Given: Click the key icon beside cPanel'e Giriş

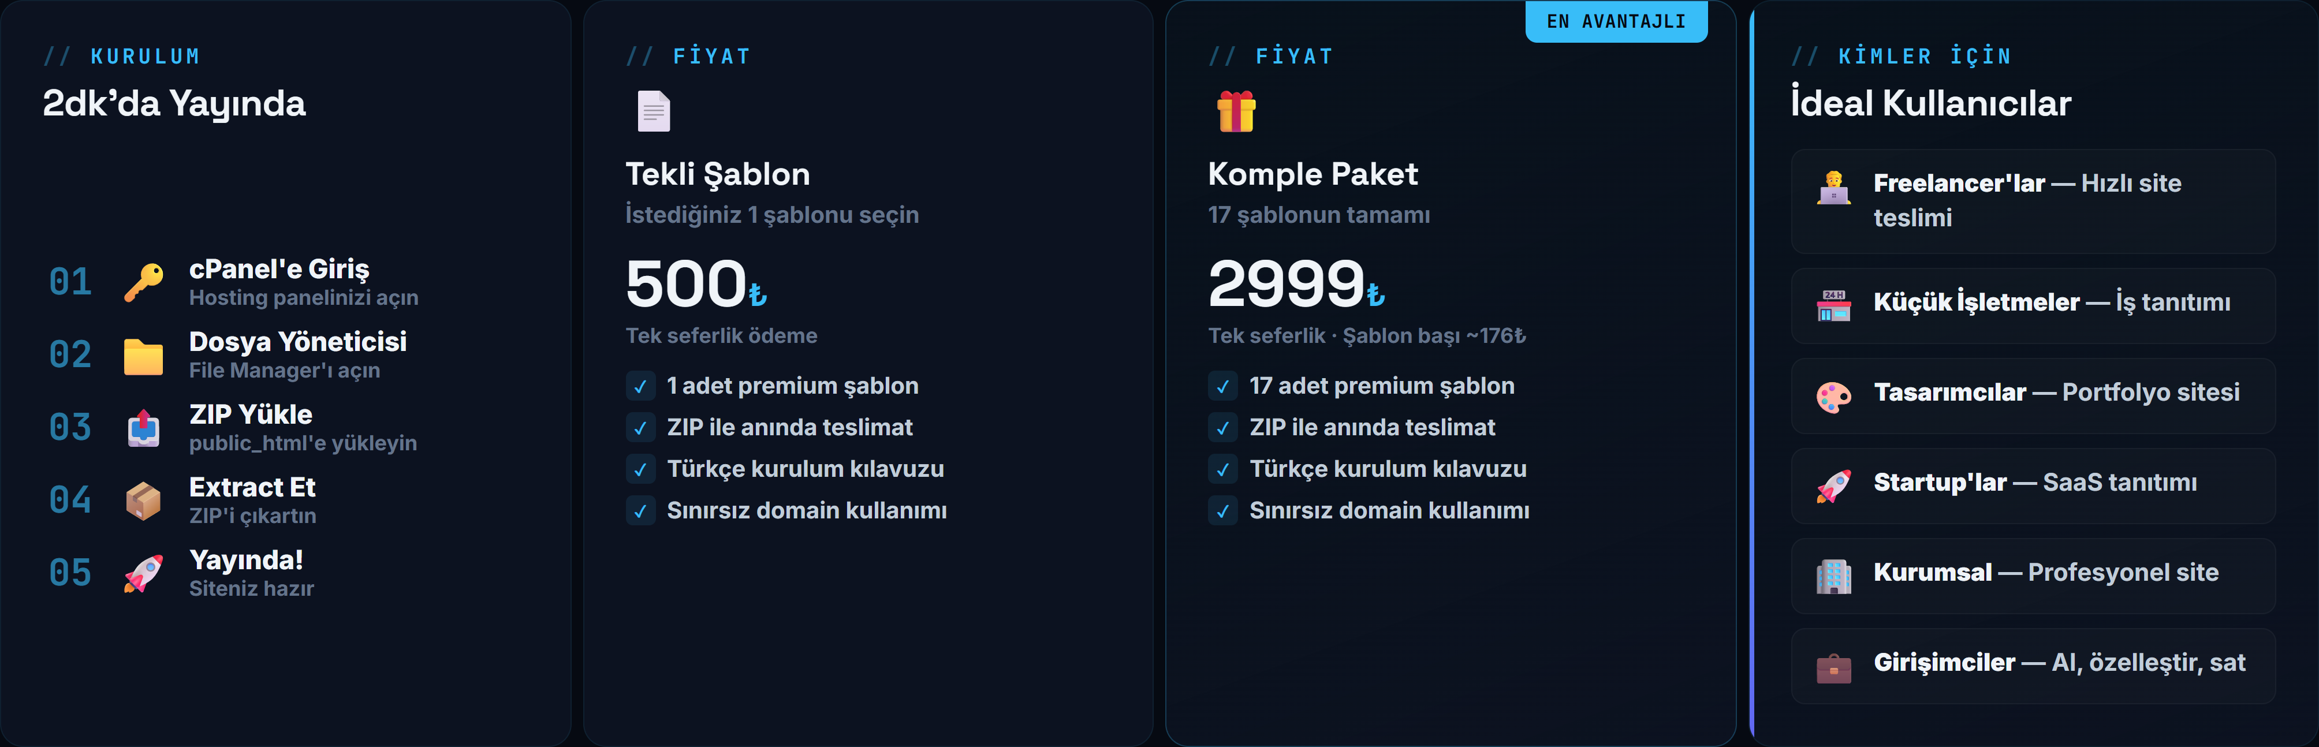Looking at the screenshot, I should (x=143, y=283).
